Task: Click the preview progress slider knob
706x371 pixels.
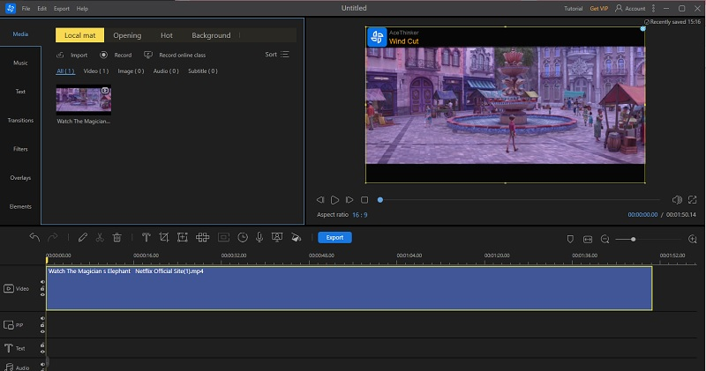Action: (380, 200)
